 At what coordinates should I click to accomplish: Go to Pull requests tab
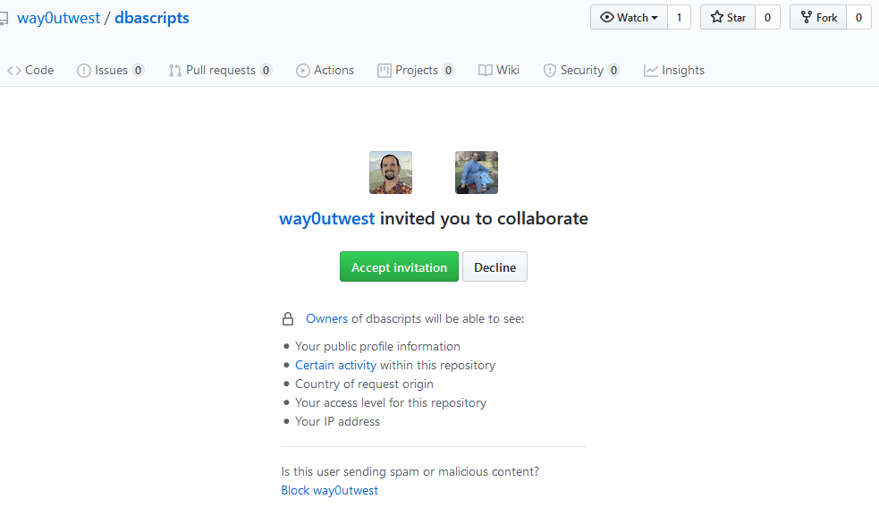coord(220,70)
